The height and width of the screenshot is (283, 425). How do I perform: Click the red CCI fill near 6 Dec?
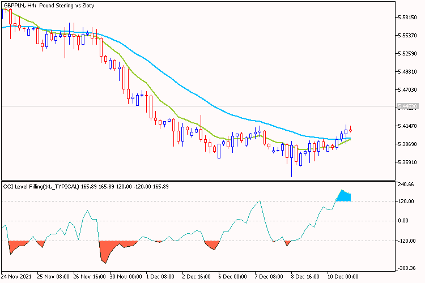coord(212,245)
